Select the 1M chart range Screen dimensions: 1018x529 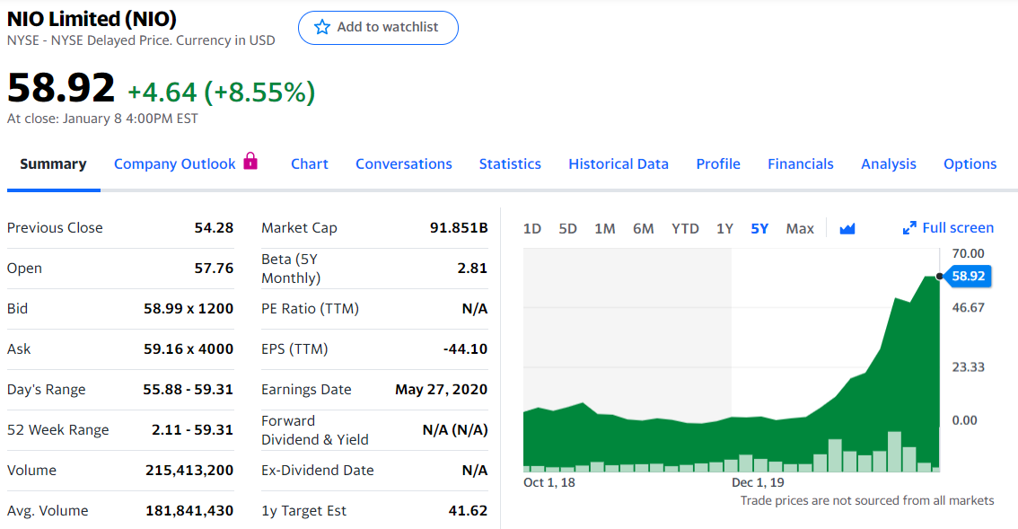click(605, 229)
